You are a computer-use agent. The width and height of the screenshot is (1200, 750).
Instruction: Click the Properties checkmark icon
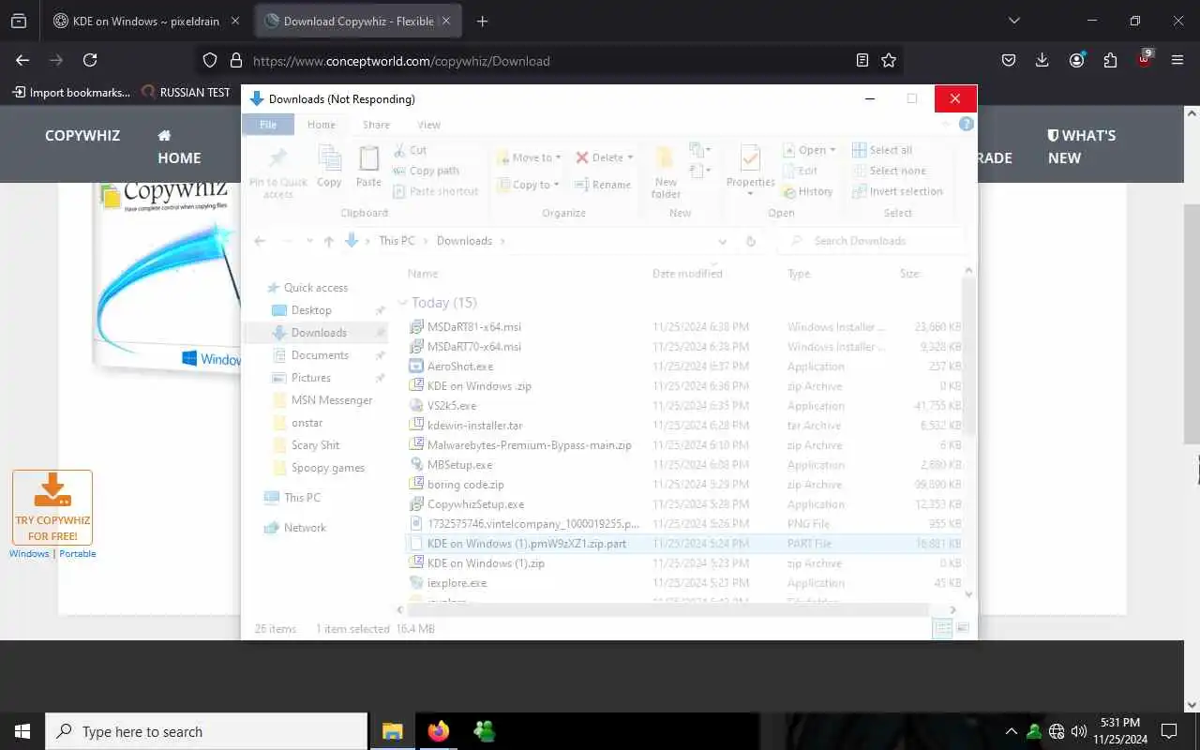(x=750, y=157)
